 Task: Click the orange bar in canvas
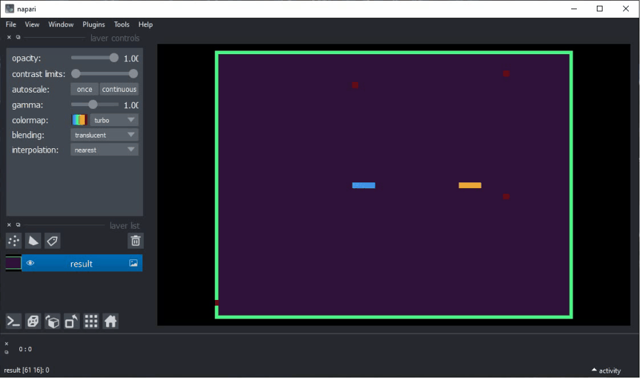[470, 185]
